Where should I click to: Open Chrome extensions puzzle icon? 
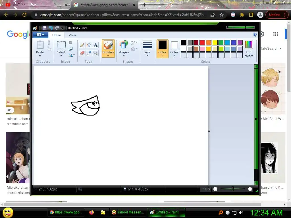point(242,15)
